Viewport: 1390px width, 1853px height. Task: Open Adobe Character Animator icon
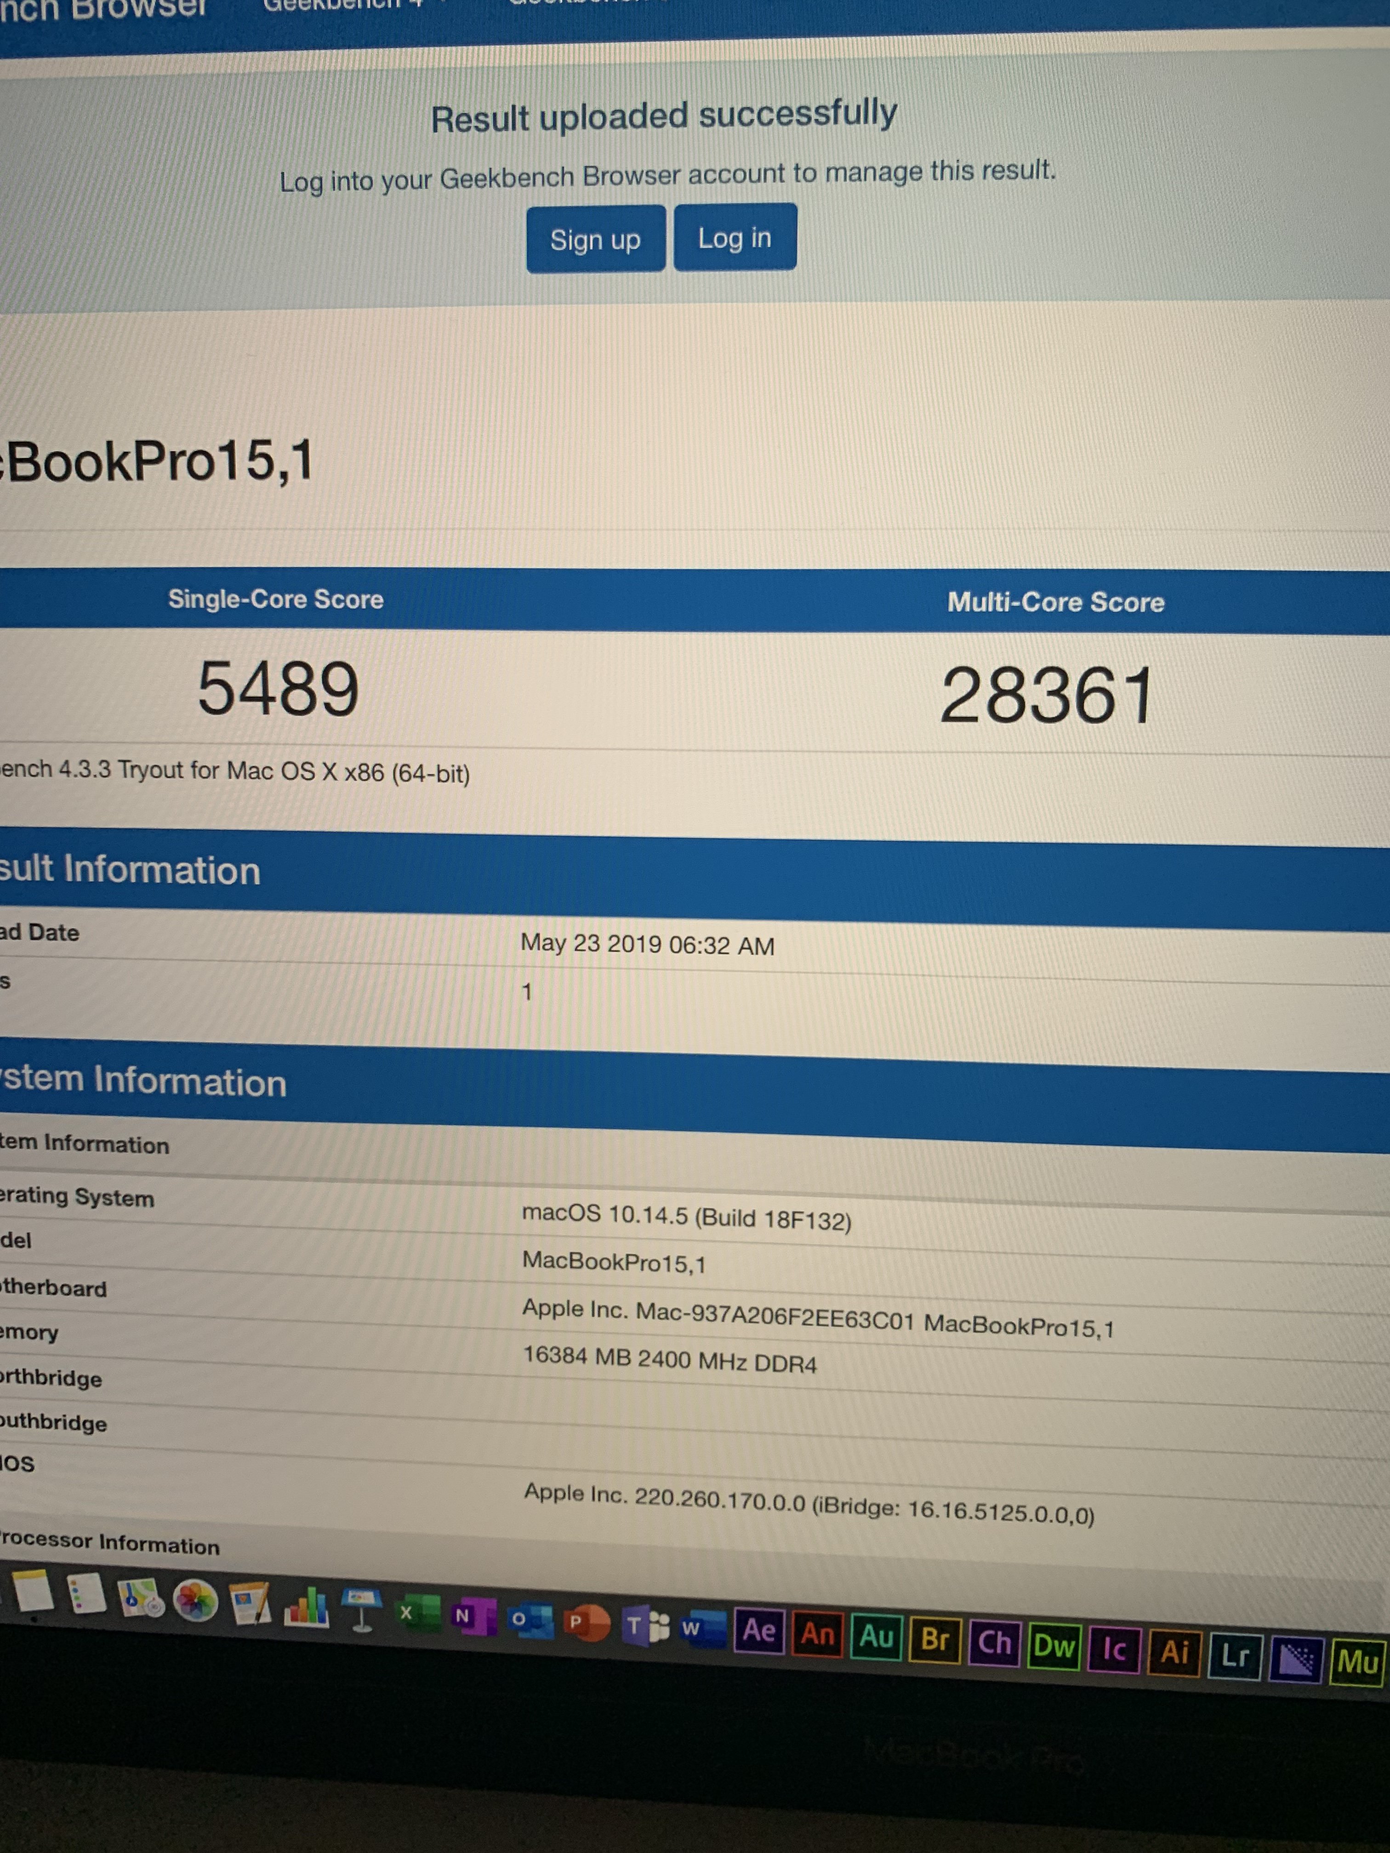[995, 1642]
